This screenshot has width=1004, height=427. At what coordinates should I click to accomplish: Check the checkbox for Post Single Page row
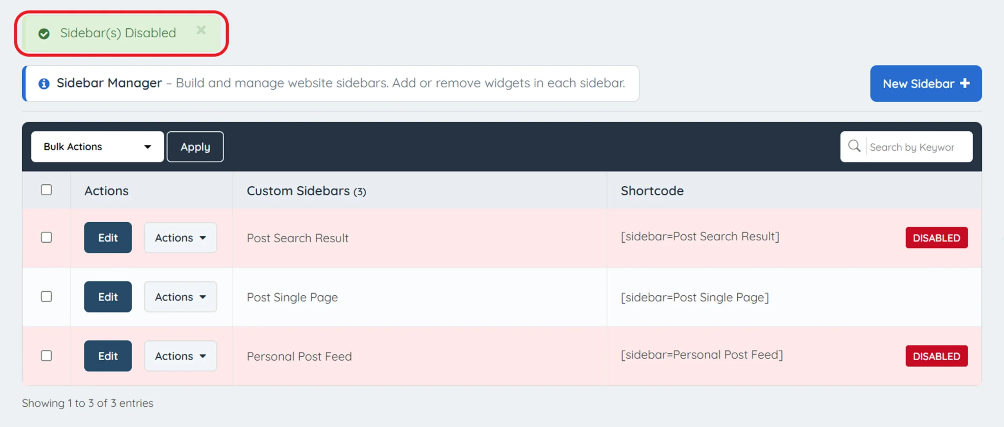(x=46, y=297)
